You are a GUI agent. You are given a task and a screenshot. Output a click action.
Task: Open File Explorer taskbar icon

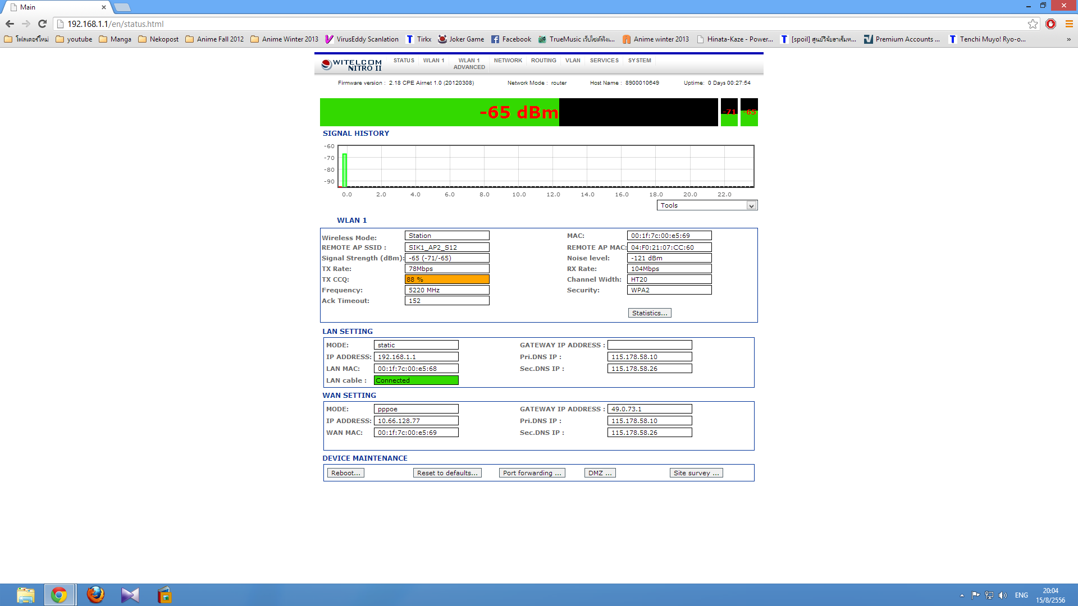pyautogui.click(x=25, y=594)
